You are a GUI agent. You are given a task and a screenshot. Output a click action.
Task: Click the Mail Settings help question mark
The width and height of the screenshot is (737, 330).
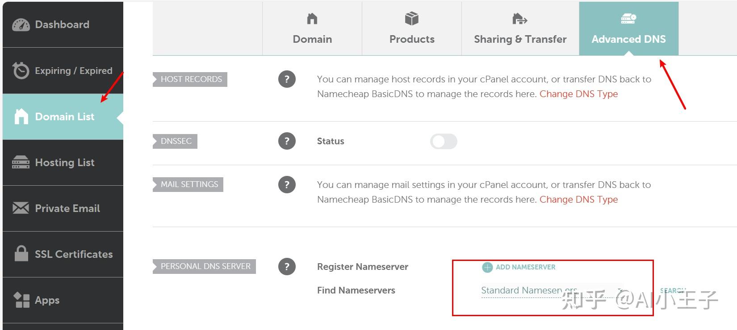(287, 184)
